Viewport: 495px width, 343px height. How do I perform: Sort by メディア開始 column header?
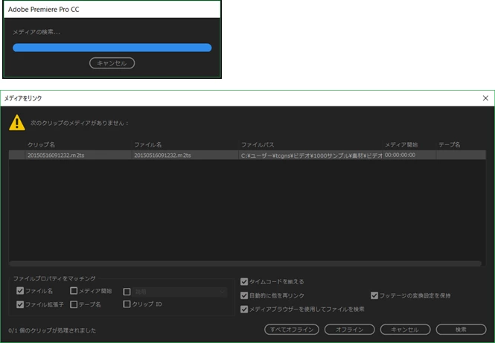tap(401, 144)
